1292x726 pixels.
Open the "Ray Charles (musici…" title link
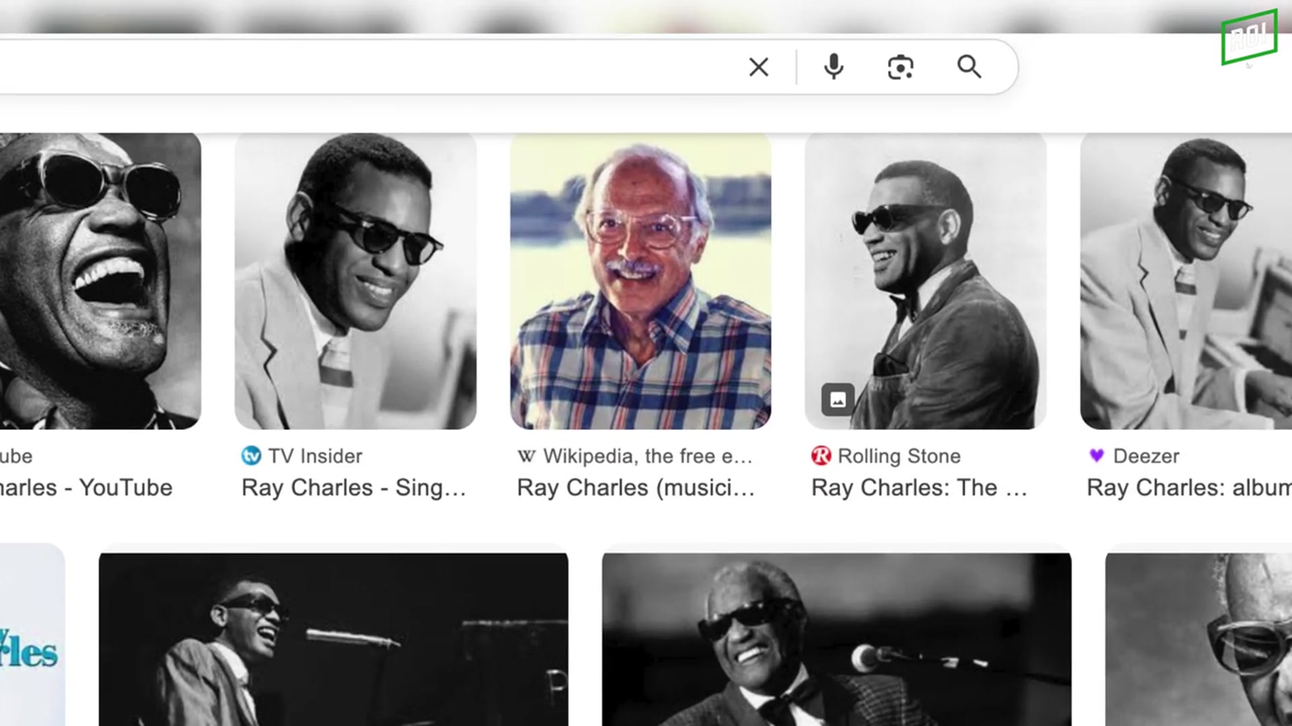[x=635, y=487]
